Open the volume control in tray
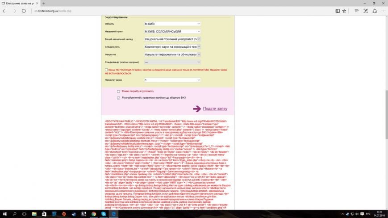The height and width of the screenshot is (218, 388). (357, 214)
